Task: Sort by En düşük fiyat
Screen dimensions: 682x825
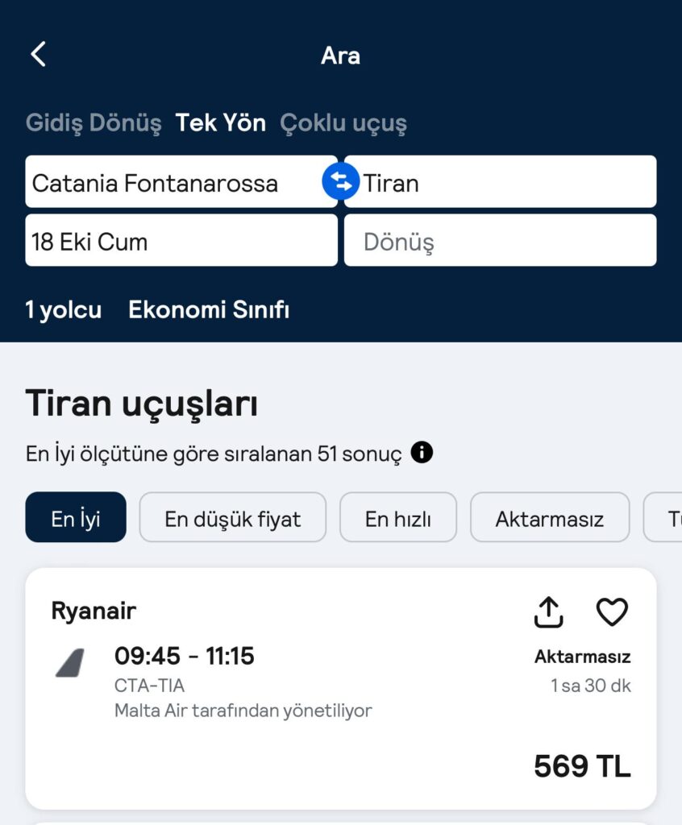Action: pyautogui.click(x=233, y=517)
